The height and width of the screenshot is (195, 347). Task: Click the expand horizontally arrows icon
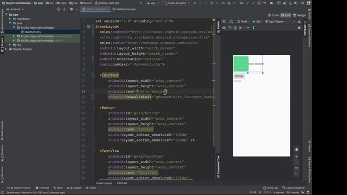click(x=248, y=28)
